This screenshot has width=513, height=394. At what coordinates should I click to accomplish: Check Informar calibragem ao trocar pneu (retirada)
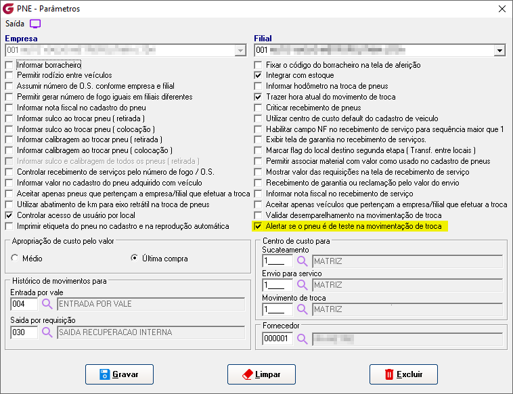tap(9, 140)
